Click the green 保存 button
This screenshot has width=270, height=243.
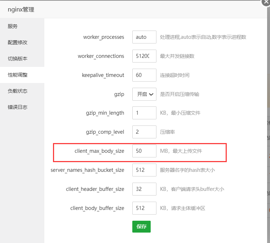click(x=141, y=227)
